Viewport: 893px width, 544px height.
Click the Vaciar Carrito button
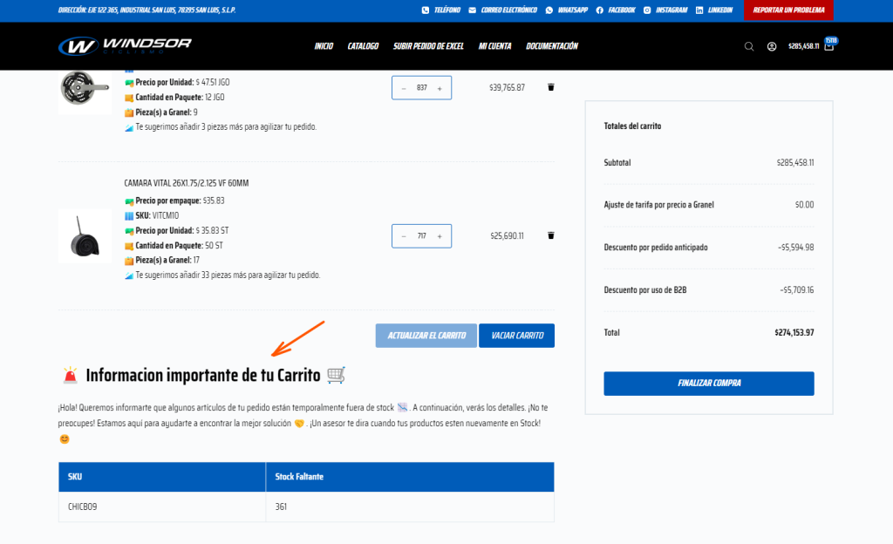(516, 336)
